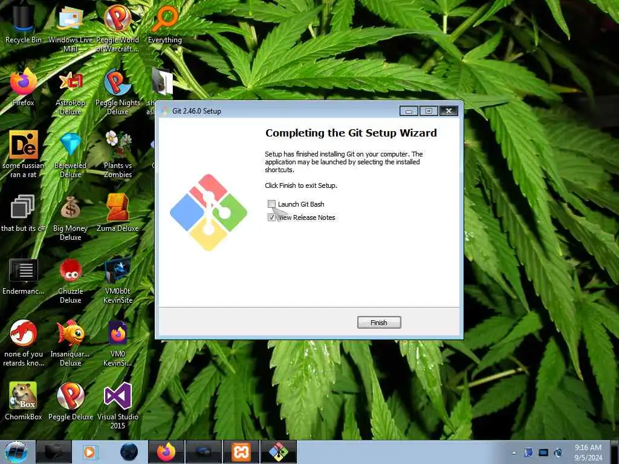Select Peggle Deluxe desktop icon

point(70,401)
